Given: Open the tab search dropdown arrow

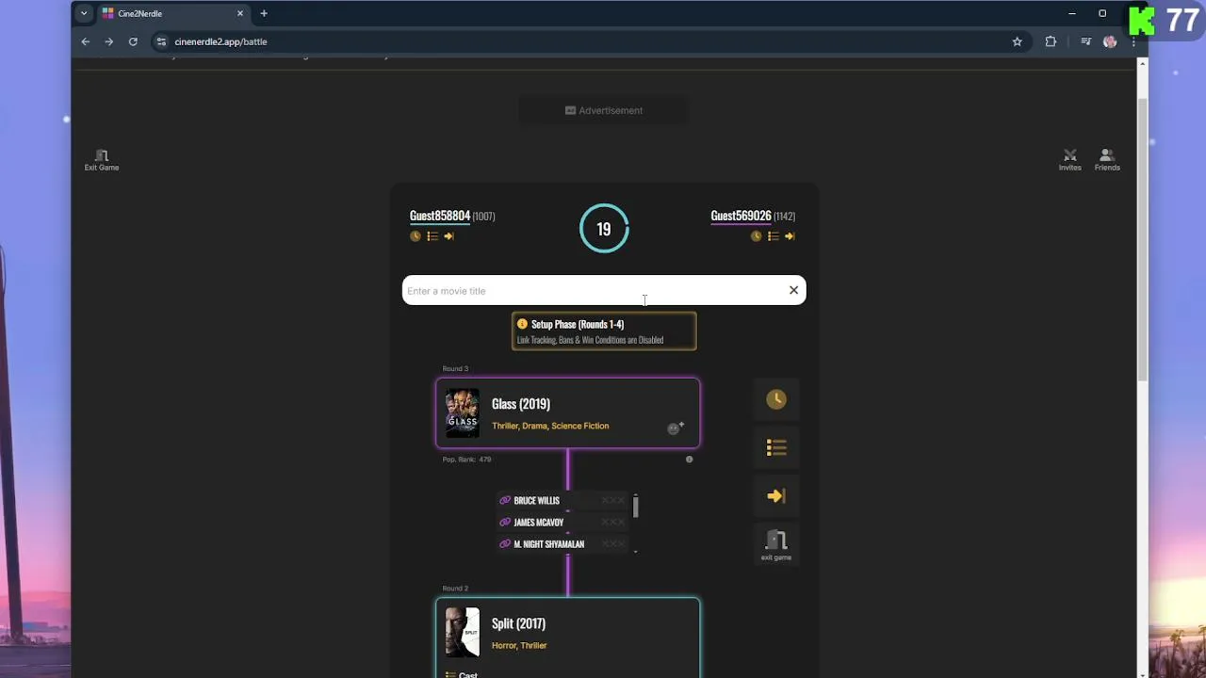Looking at the screenshot, I should 84,13.
